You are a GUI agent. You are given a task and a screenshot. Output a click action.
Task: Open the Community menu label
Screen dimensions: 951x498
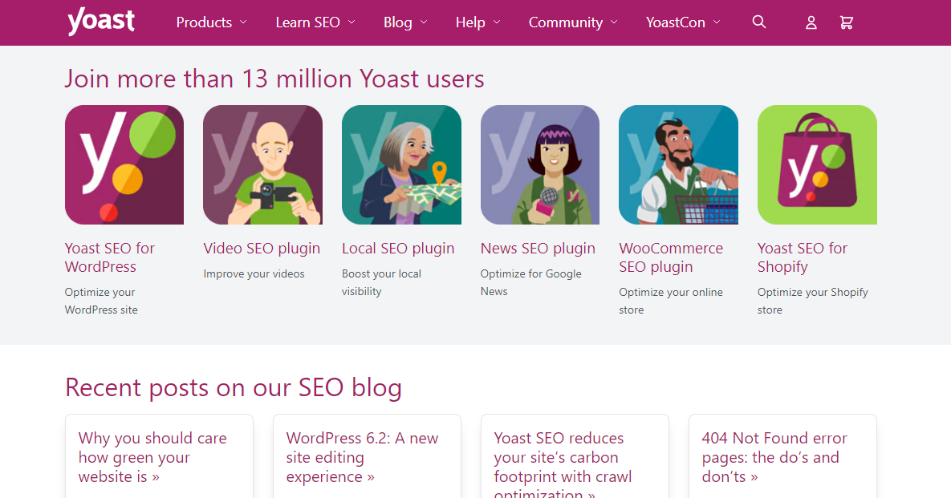click(x=565, y=22)
